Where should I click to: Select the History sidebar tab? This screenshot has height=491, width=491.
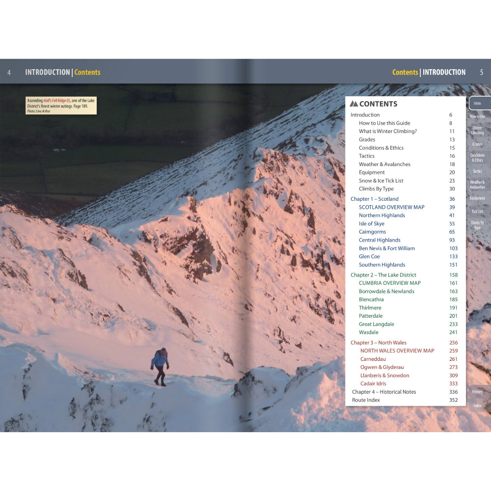pos(477,391)
